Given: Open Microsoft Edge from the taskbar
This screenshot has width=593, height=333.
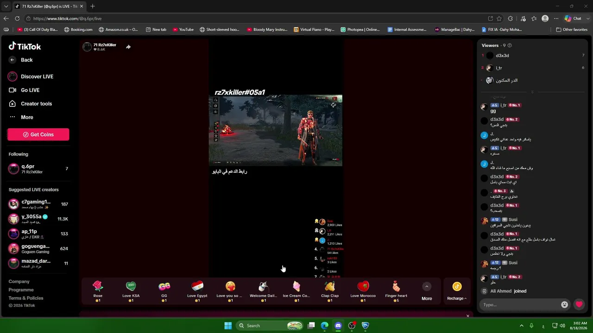Looking at the screenshot, I should click(325, 326).
